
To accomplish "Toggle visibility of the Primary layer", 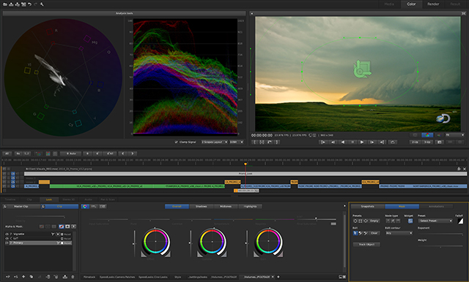I will 7,243.
